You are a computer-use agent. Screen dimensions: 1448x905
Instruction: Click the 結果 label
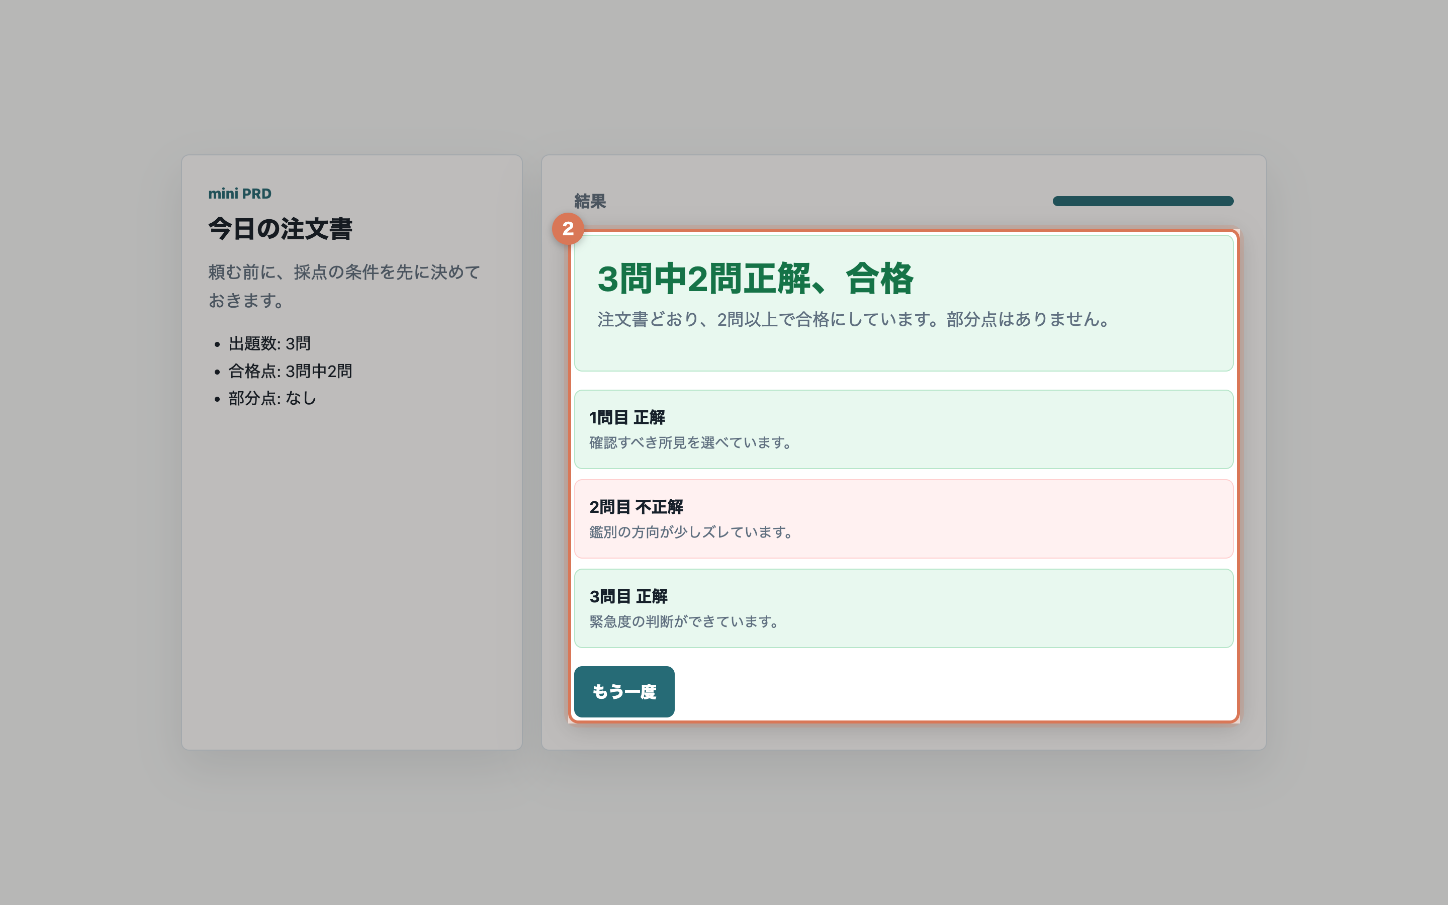590,201
